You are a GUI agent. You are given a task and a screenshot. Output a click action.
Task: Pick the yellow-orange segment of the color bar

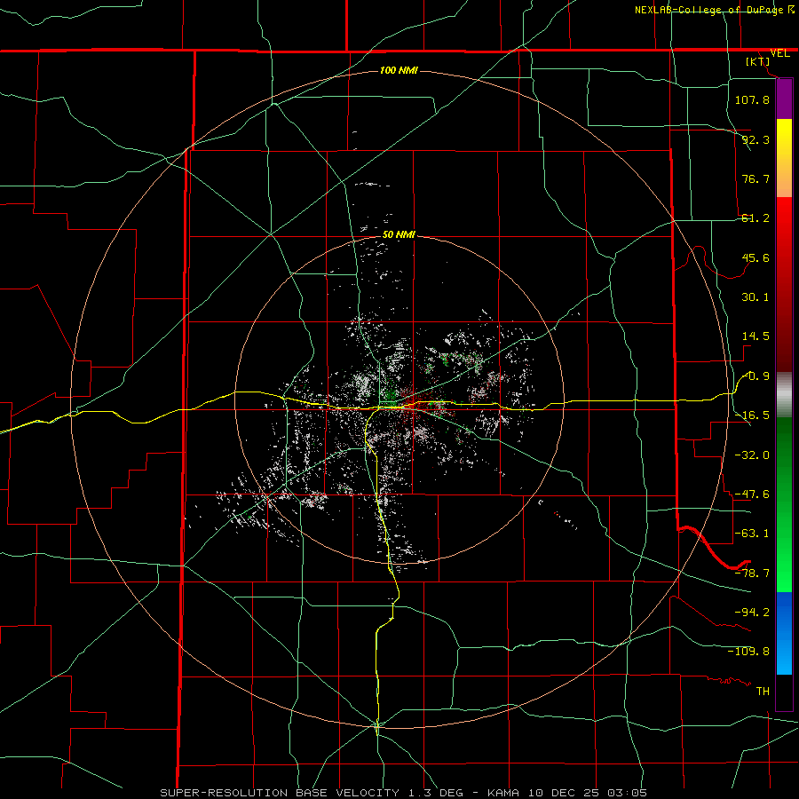784,158
